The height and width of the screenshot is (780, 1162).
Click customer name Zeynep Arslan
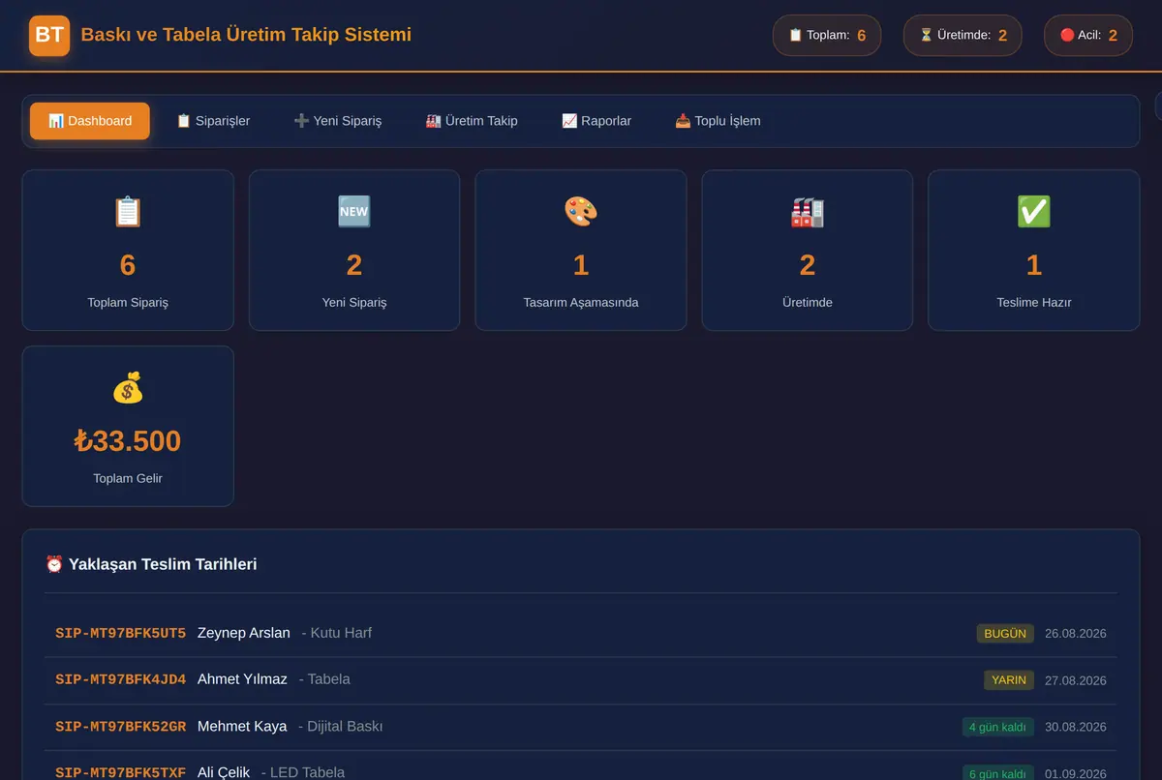[244, 633]
